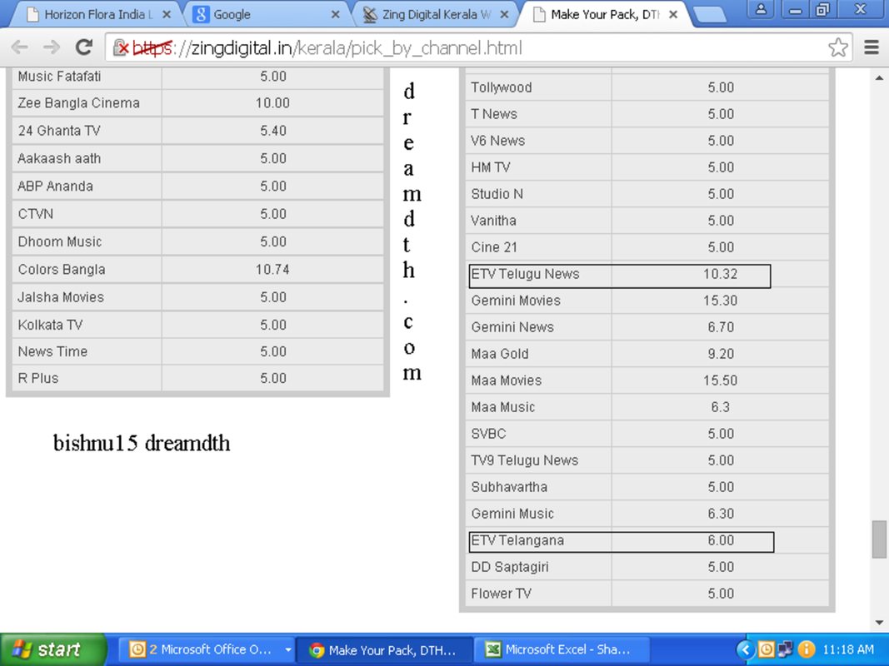Click the Outlook reminder tray icon
The image size is (889, 666).
[x=766, y=649]
